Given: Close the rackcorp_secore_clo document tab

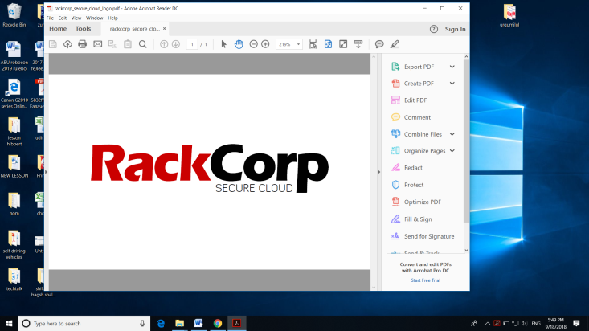Looking at the screenshot, I should [x=165, y=29].
